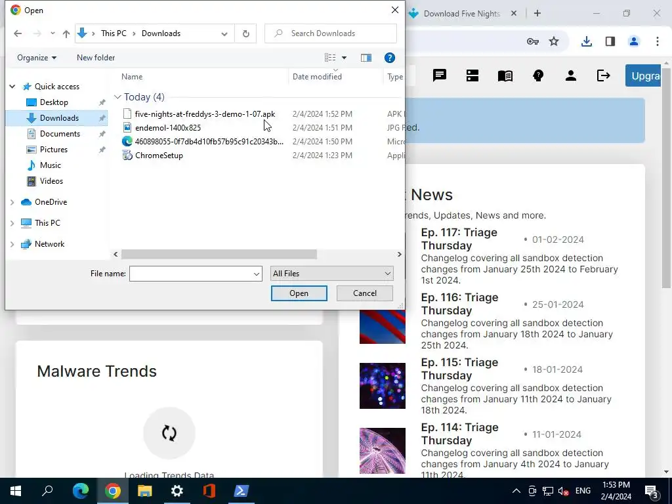Image resolution: width=672 pixels, height=504 pixels.
Task: Close the Download Five Nights tab
Action: click(513, 14)
